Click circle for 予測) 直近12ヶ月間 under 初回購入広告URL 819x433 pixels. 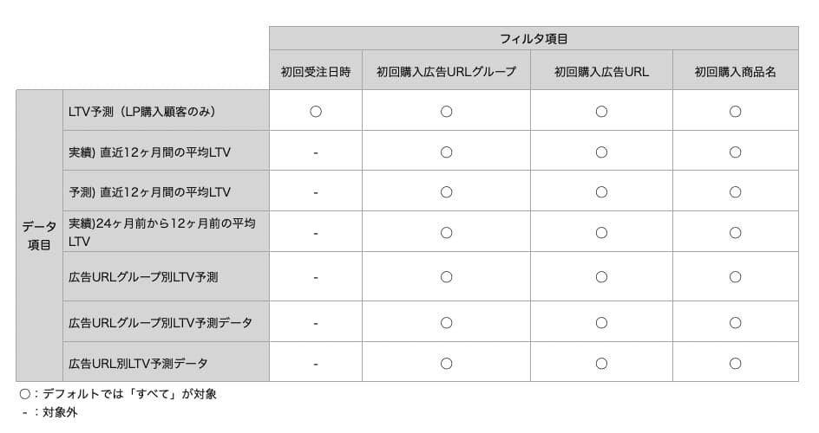tap(601, 192)
